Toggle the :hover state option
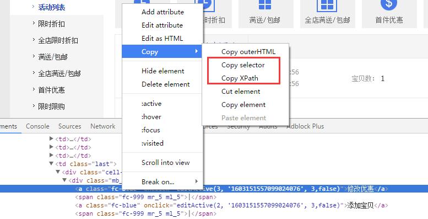Viewport: 428px width, 219px height. click(x=151, y=117)
